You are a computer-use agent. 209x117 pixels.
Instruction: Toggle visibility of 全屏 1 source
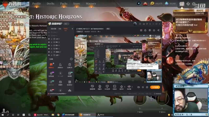click(x=49, y=55)
